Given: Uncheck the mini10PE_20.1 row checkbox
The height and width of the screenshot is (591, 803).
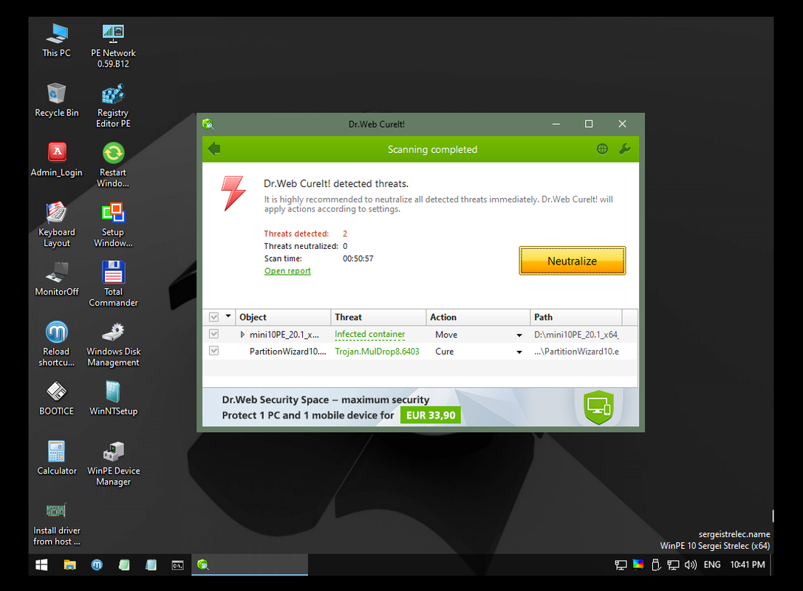Looking at the screenshot, I should pos(214,334).
